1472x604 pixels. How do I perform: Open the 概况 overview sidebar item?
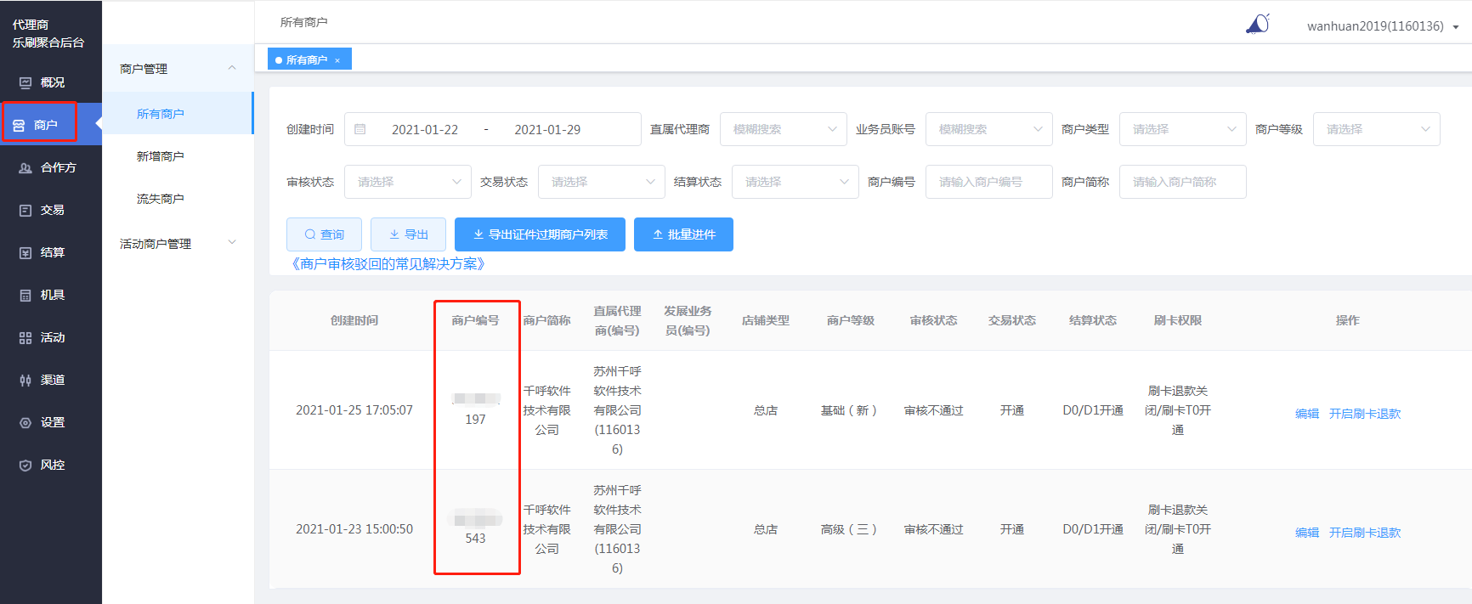51,82
